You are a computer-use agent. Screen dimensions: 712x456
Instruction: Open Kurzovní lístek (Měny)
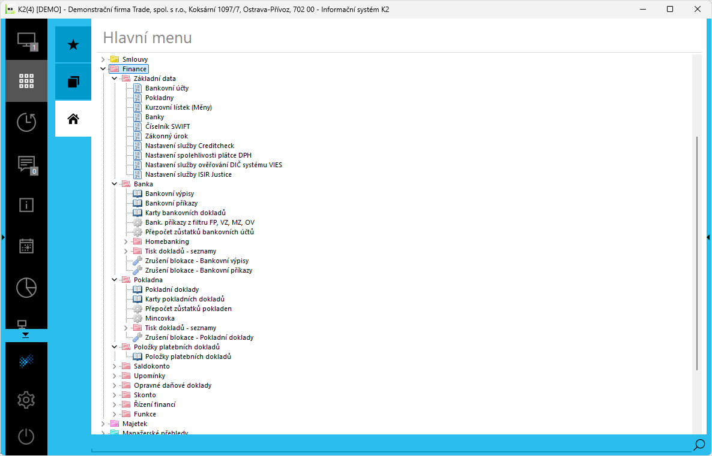178,107
